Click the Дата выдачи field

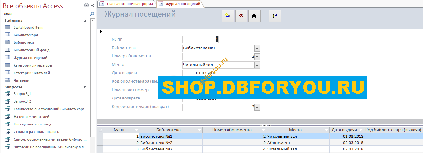click(x=200, y=73)
